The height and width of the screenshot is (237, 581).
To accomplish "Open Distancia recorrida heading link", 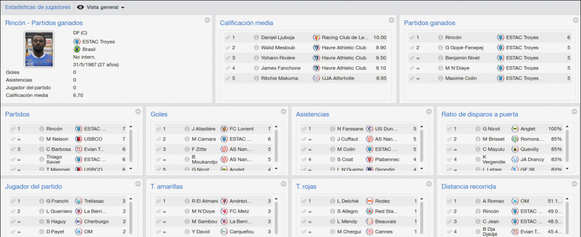I will (x=469, y=187).
